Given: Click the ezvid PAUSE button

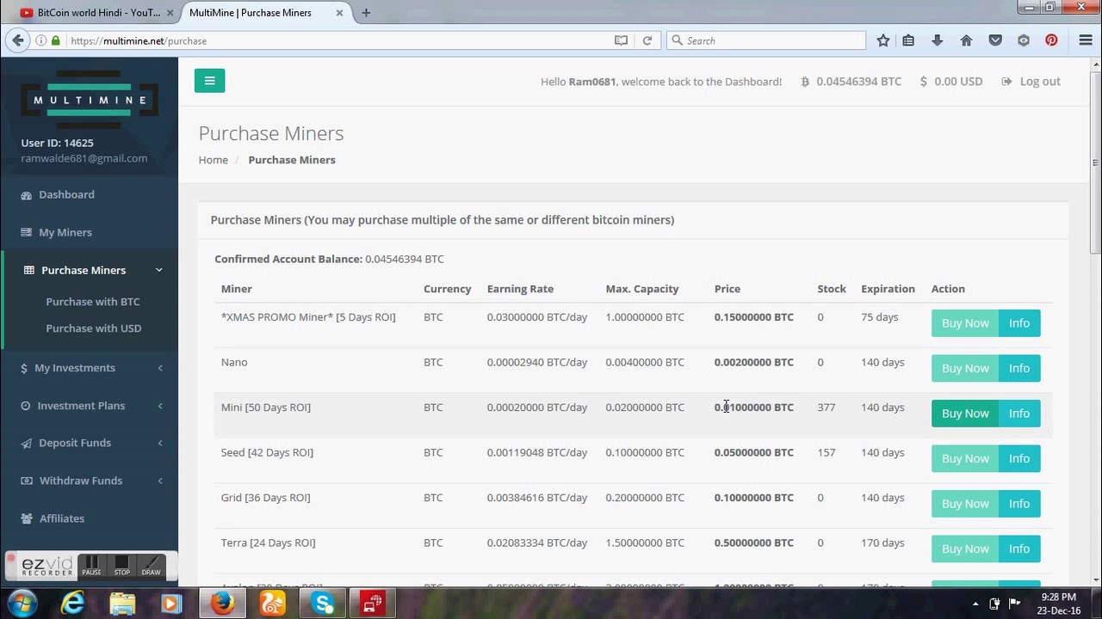Looking at the screenshot, I should [91, 566].
